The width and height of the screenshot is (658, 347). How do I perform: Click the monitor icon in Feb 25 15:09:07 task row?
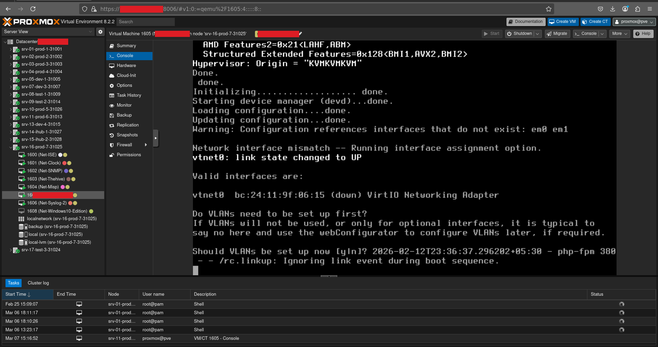pos(79,304)
